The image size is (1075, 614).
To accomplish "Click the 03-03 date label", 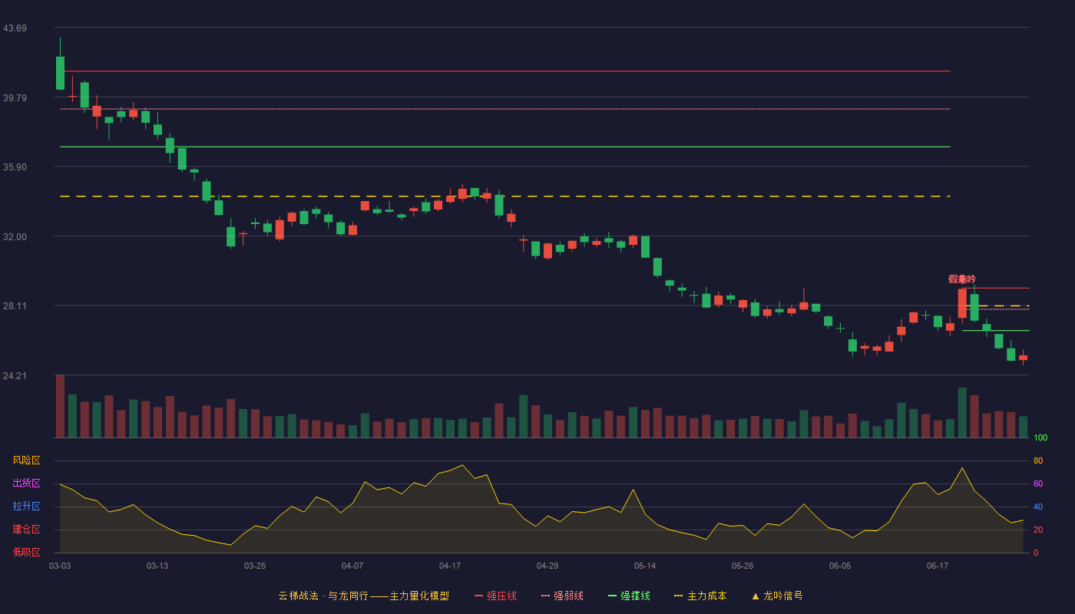I will [x=60, y=566].
